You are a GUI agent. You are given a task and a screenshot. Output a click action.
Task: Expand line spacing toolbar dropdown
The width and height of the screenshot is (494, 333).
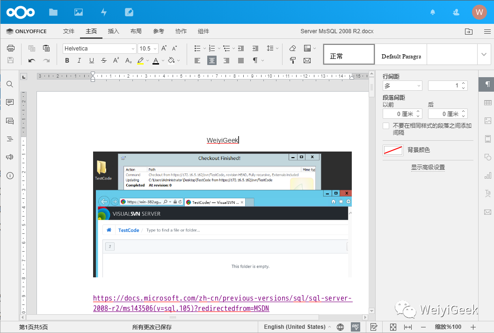pyautogui.click(x=277, y=48)
